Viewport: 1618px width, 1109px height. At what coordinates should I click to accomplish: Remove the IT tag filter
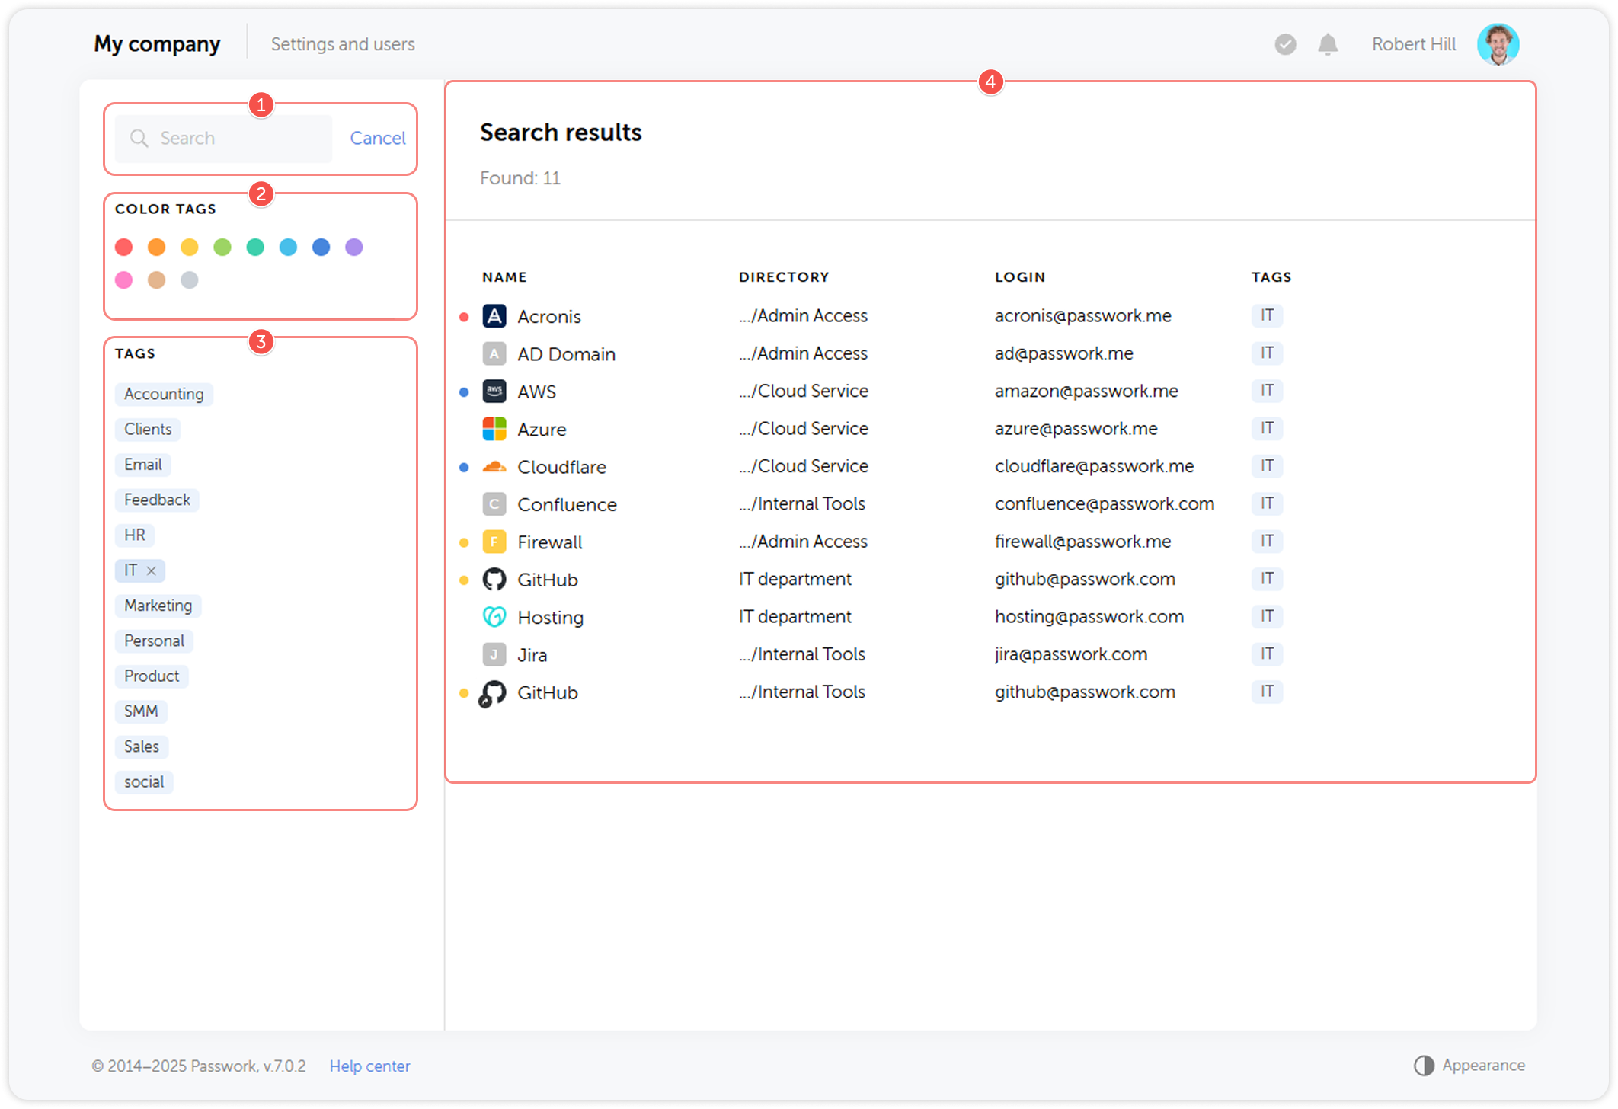152,570
